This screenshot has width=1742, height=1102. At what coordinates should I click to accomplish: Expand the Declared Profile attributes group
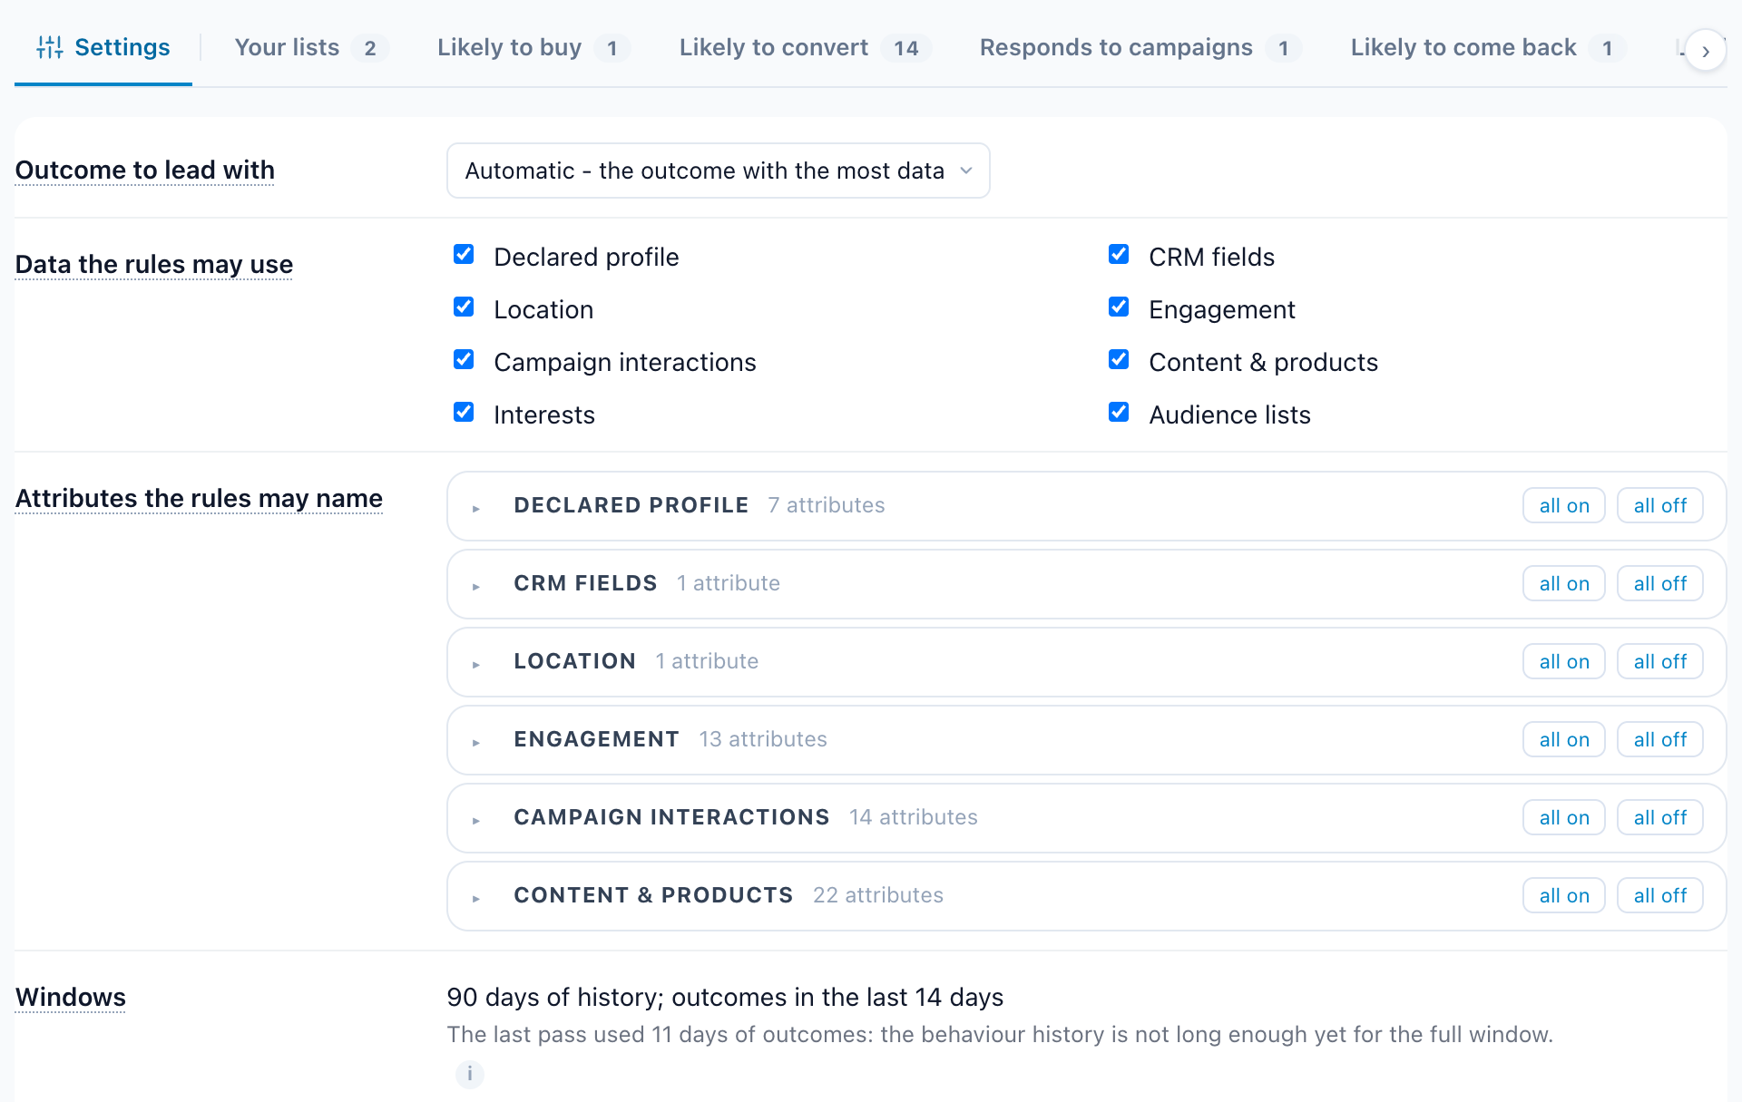[x=476, y=509]
